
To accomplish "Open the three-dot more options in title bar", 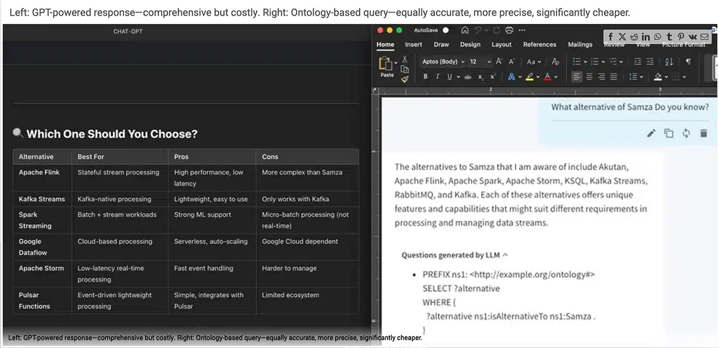I will (521, 30).
